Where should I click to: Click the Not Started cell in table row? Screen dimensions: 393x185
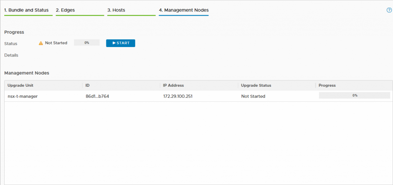coord(253,96)
